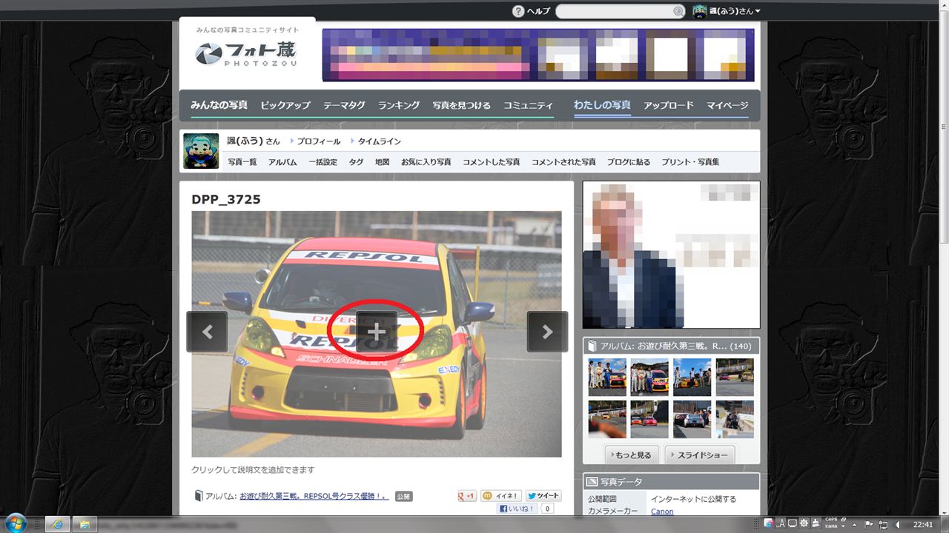949x533 pixels.
Task: Open お気に入り写真 submenu
Action: [x=426, y=161]
